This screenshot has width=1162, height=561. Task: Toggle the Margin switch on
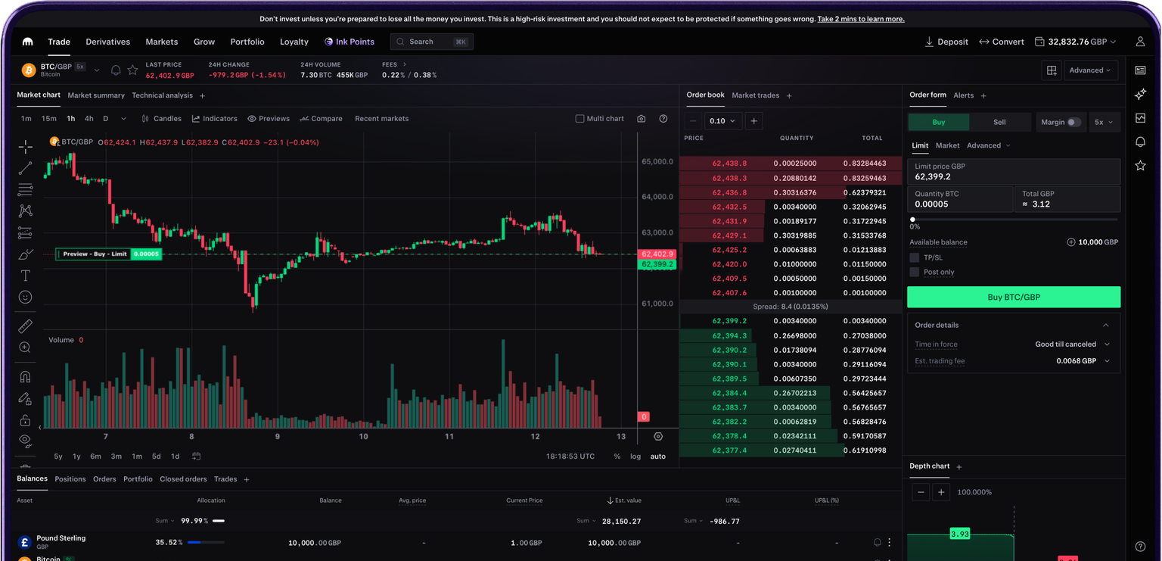[1073, 122]
